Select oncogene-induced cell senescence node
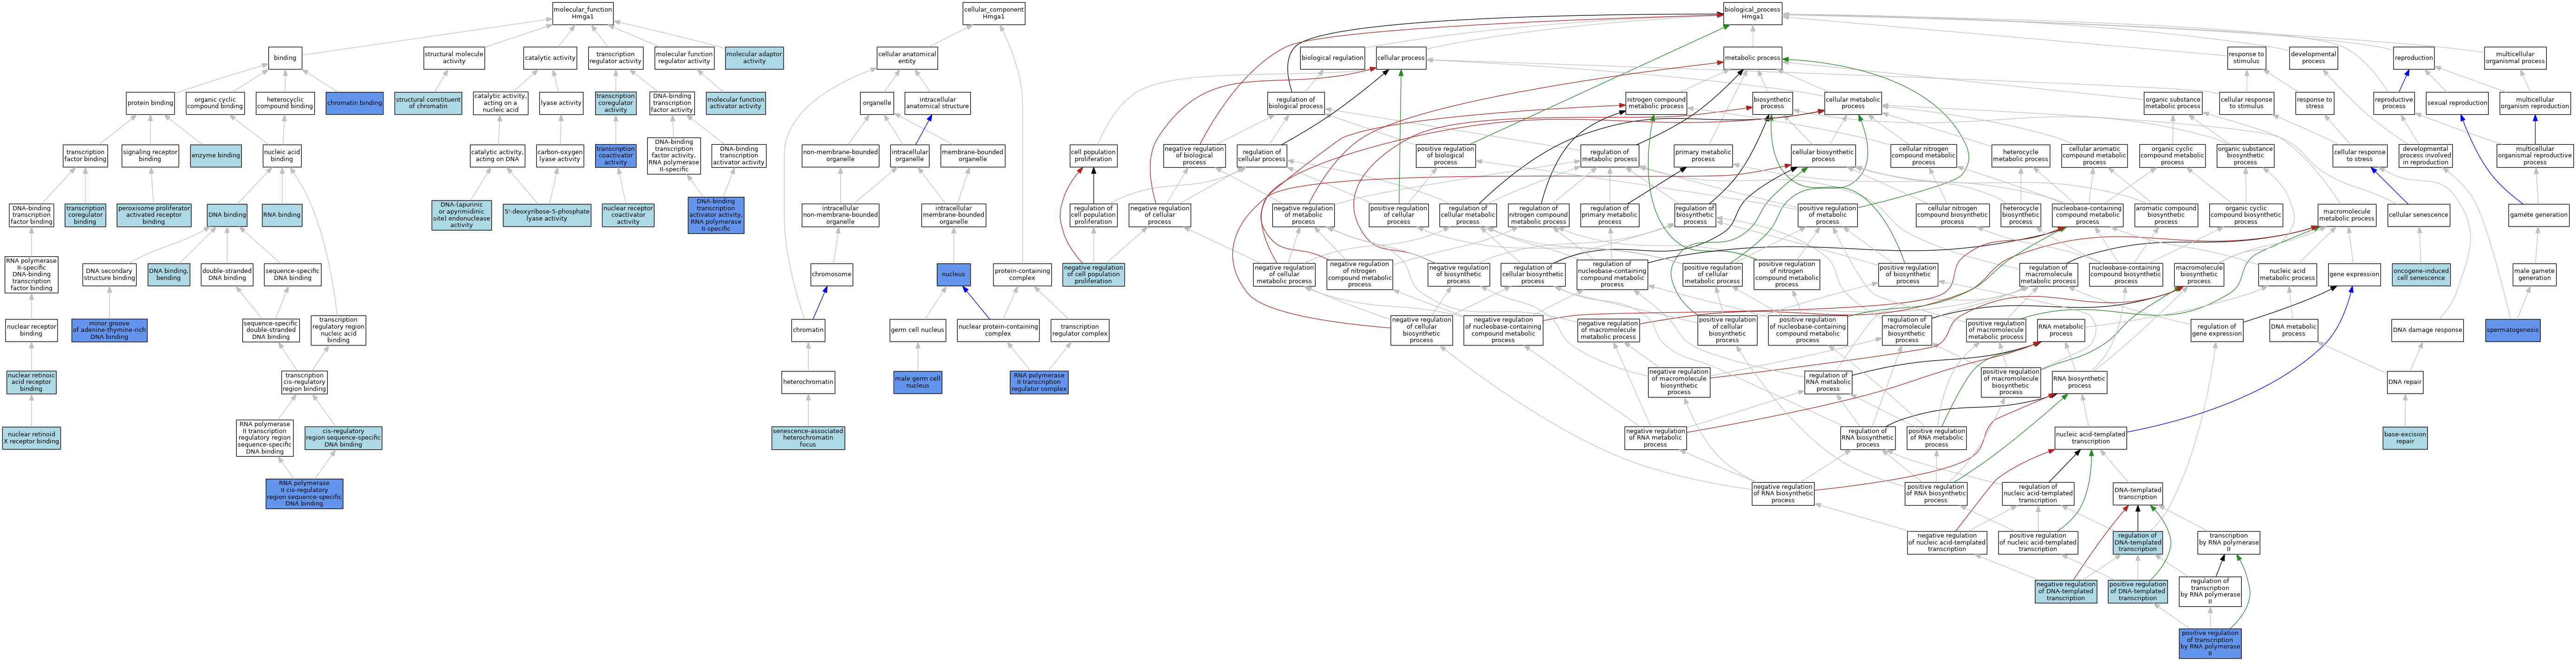 pos(2420,274)
